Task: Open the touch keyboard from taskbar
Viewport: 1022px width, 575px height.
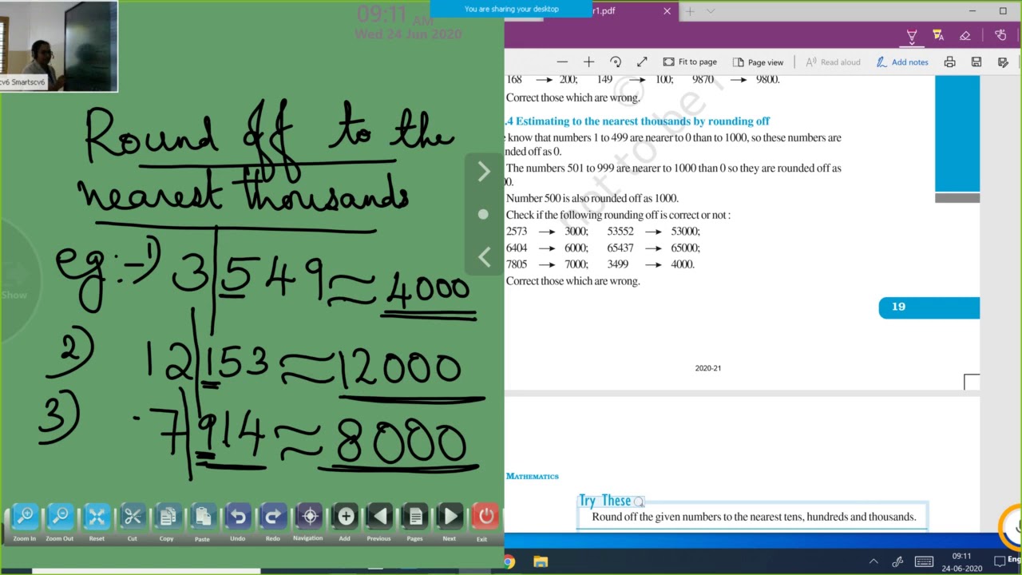Action: pos(924,561)
